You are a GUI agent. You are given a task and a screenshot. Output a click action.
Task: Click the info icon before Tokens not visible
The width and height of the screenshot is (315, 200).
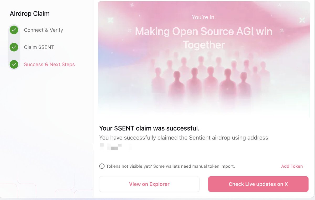tap(102, 166)
